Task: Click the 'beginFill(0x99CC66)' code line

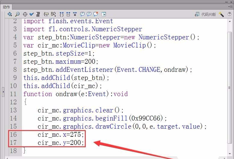Action: [x=102, y=118]
